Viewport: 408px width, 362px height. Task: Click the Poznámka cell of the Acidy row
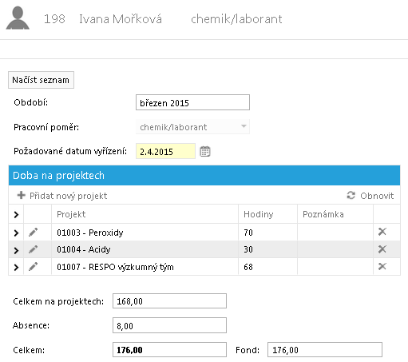[x=335, y=249]
